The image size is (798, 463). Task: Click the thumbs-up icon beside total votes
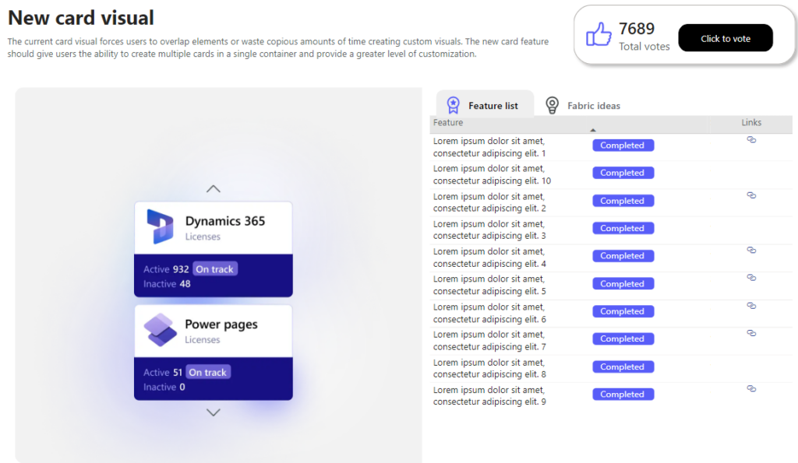point(598,34)
